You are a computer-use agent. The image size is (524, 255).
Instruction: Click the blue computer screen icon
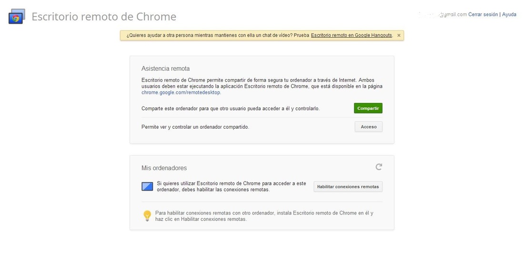click(x=147, y=186)
